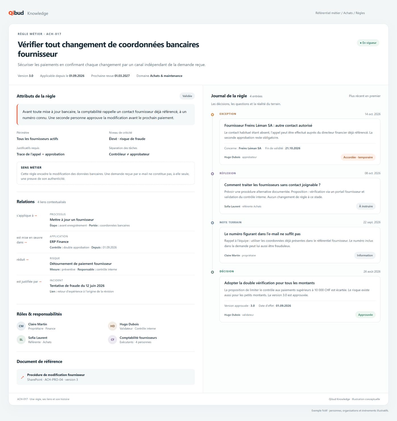Select the Note terrain timeline marker
Image resolution: width=397 pixels, height=421 pixels.
pyautogui.click(x=212, y=223)
